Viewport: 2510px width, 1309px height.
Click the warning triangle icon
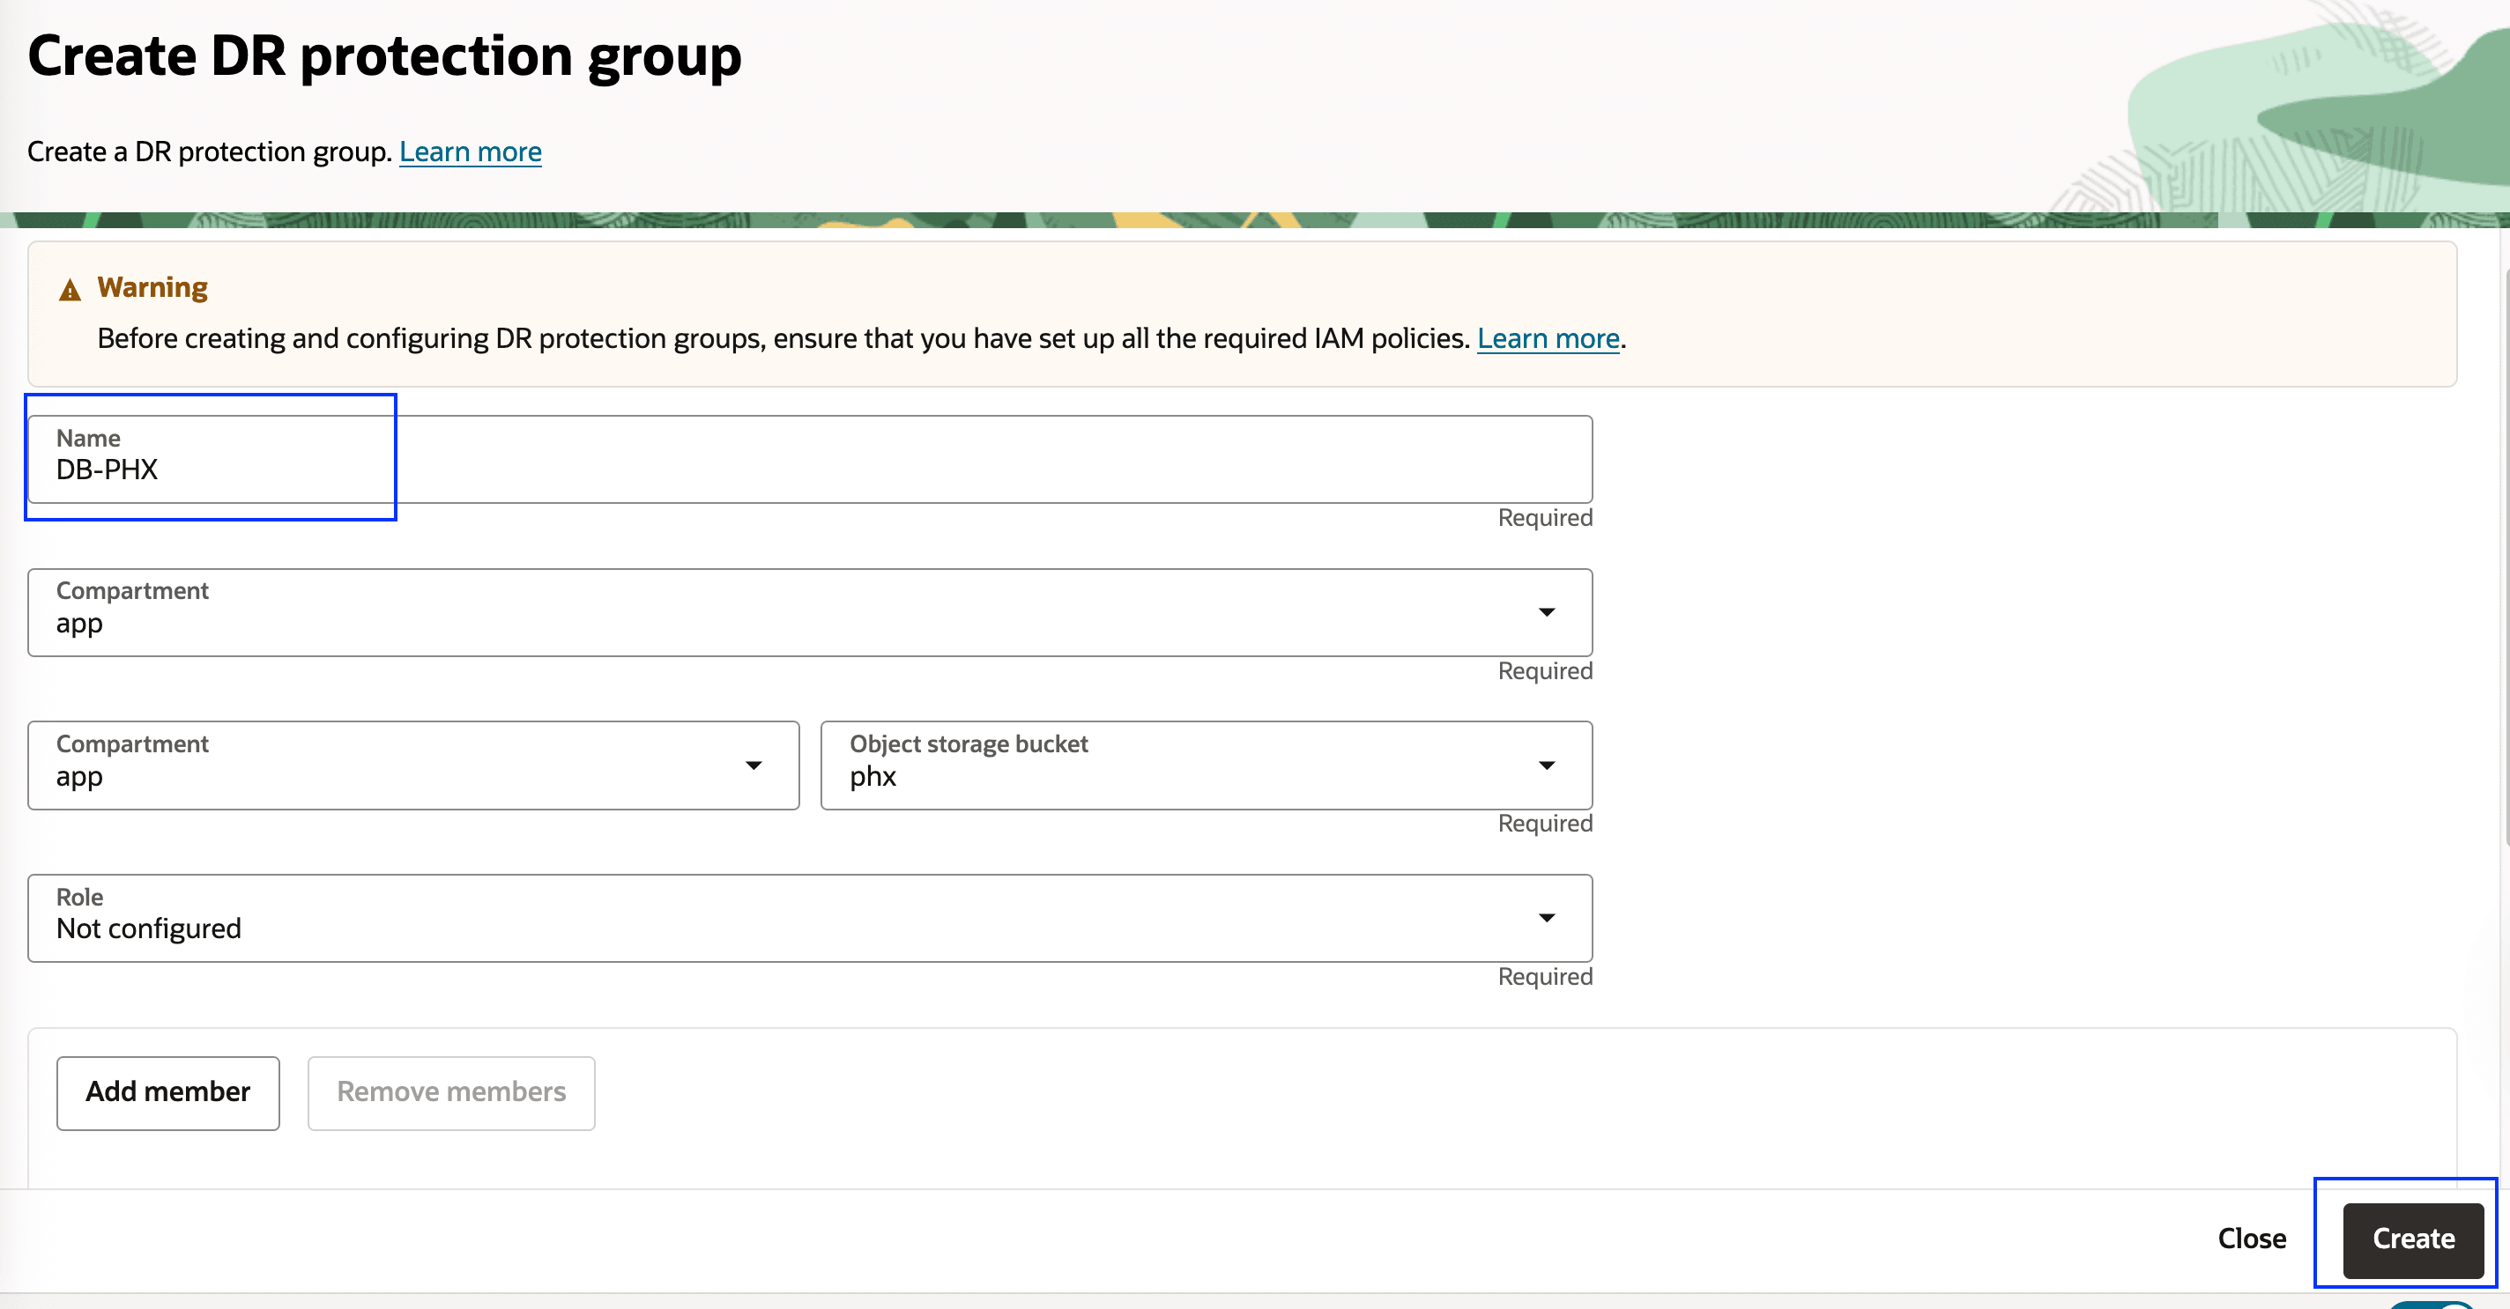tap(69, 290)
